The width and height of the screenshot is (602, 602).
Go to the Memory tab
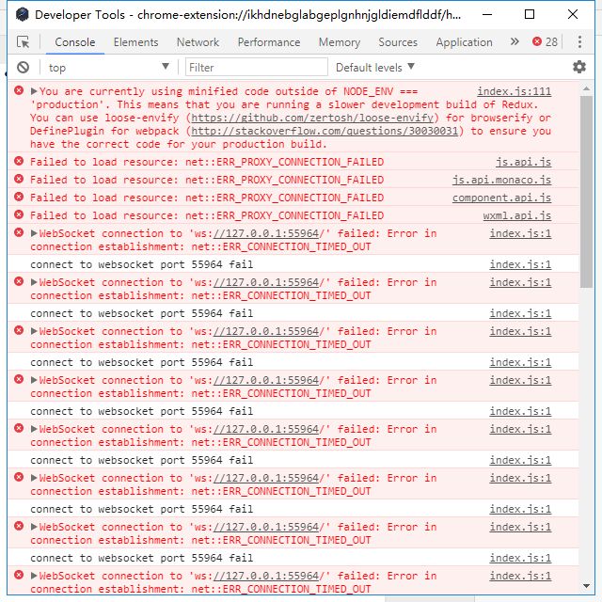(x=340, y=41)
